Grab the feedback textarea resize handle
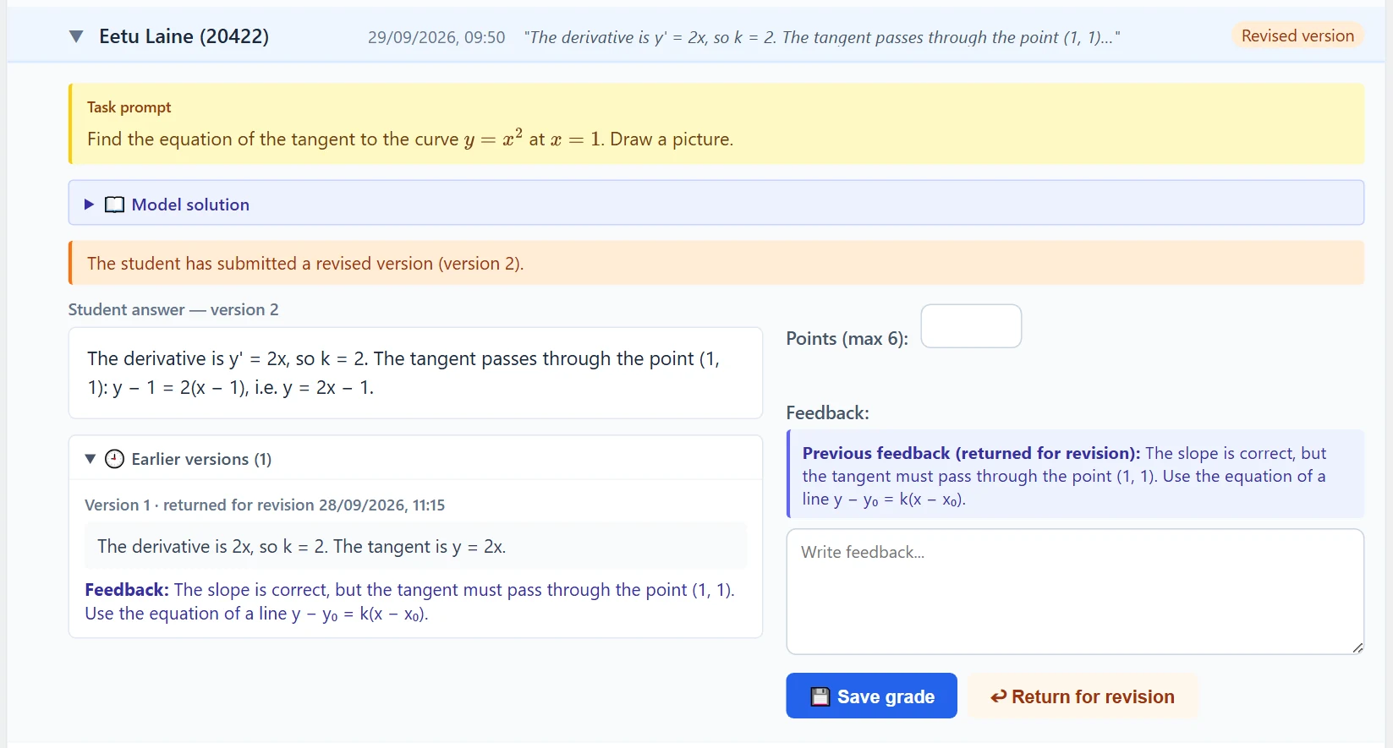This screenshot has height=748, width=1393. point(1357,647)
